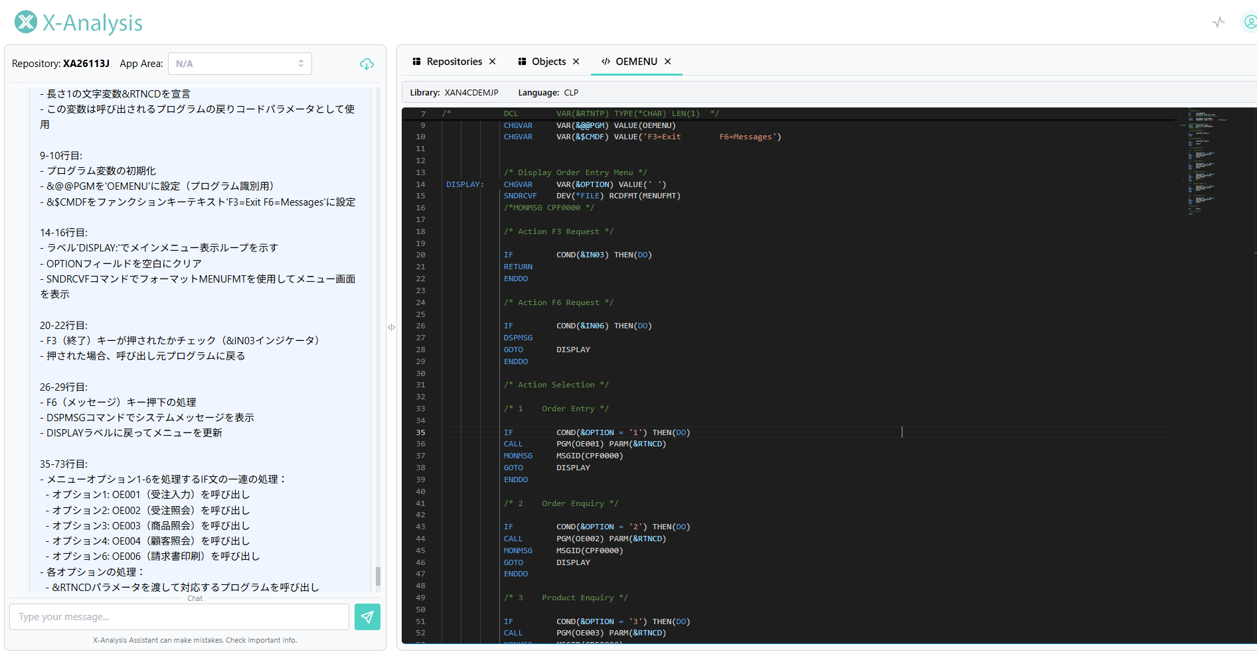Screen dimensions: 1257x652
Task: Click 'Display Order Entry Menu' comment
Action: 575,172
